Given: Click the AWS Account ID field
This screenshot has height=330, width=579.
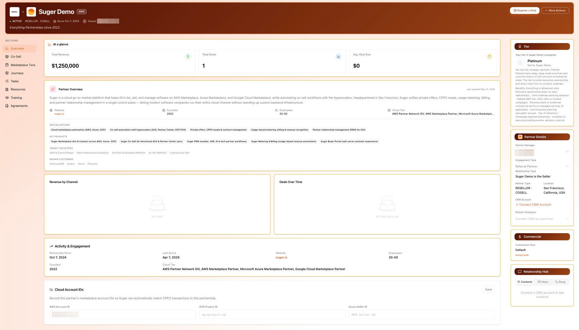Looking at the screenshot, I should [x=122, y=314].
